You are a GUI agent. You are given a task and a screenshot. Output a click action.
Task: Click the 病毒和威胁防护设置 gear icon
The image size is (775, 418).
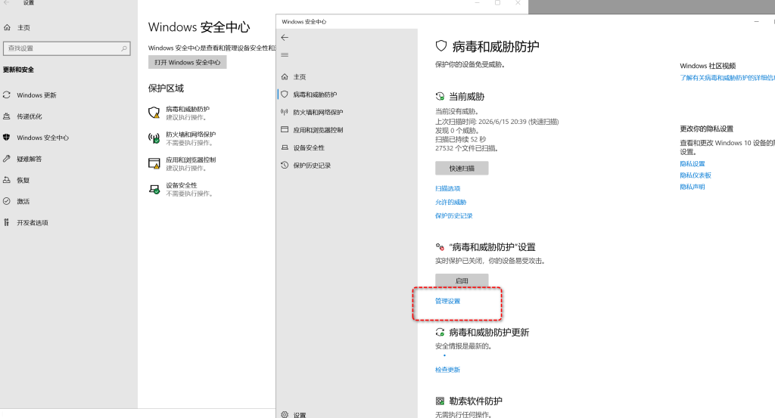point(440,246)
